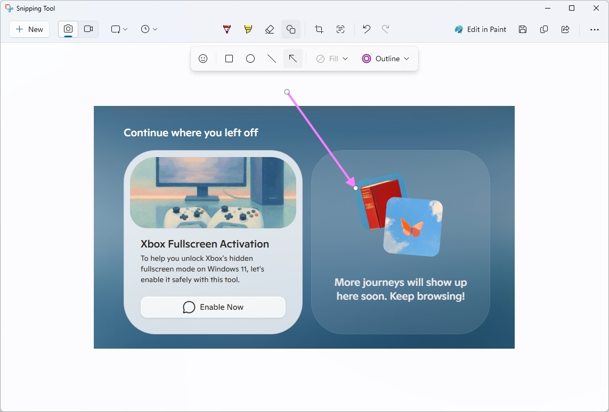Open the emoji shapes picker
The image size is (609, 412).
(x=203, y=59)
